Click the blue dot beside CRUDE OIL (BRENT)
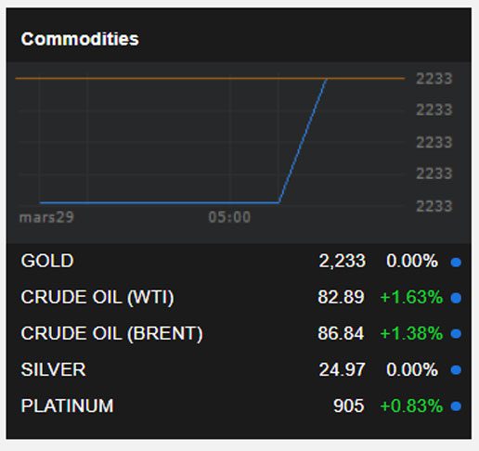The image size is (479, 451). point(456,334)
